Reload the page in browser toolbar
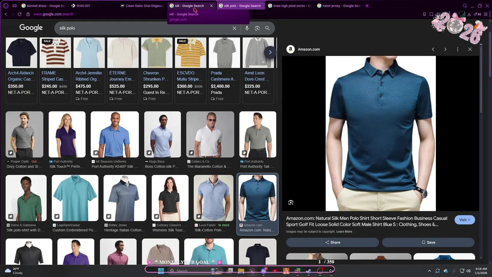This screenshot has height=277, width=492. click(19, 14)
